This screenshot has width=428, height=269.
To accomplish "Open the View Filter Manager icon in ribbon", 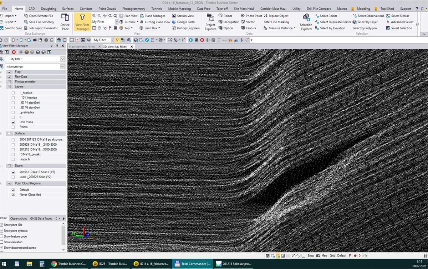I will pos(82,22).
